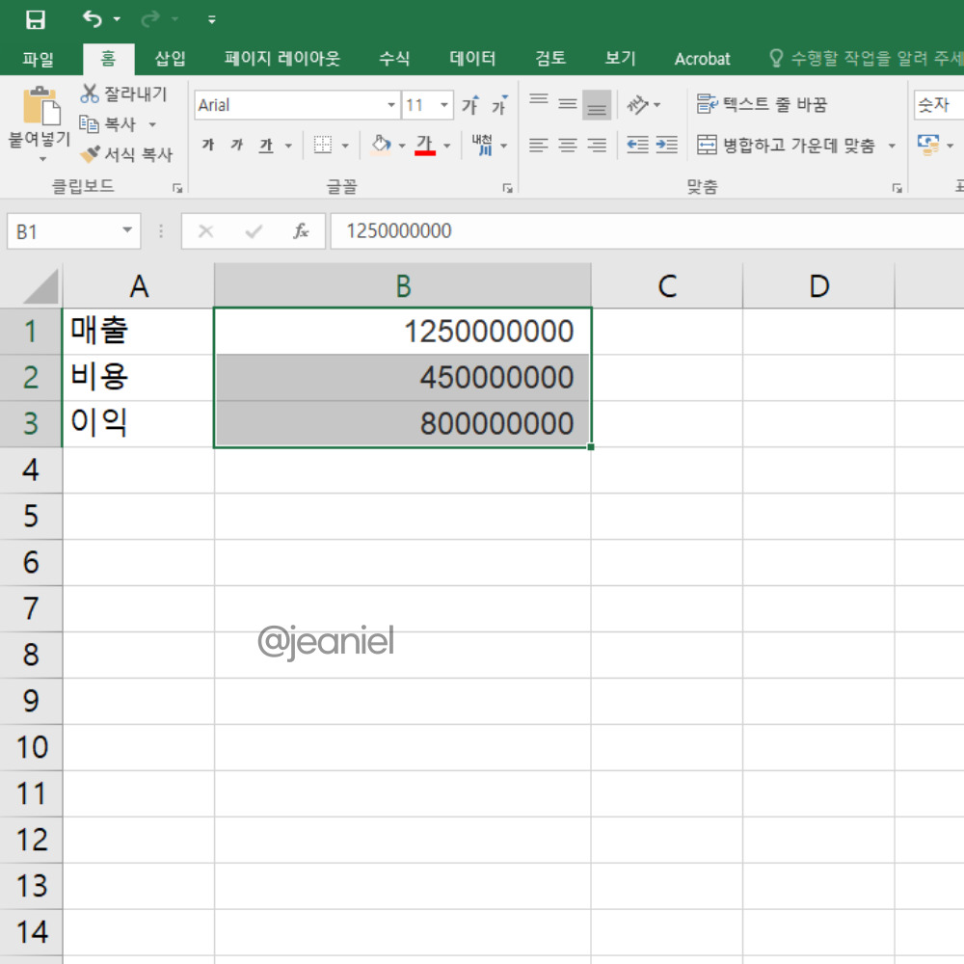This screenshot has width=964, height=964.
Task: Open the 글꼴 group dialog launcher
Action: (x=507, y=188)
